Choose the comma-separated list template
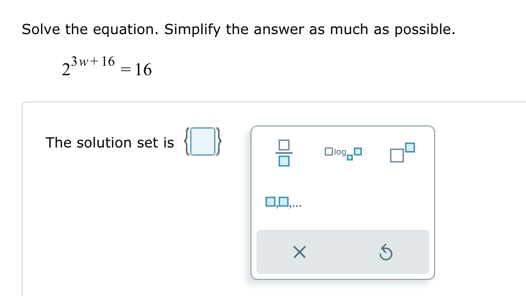526x296 pixels. (x=283, y=202)
